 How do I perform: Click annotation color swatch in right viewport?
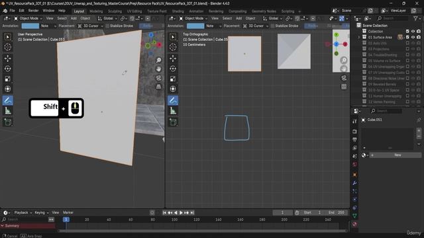pyautogui.click(x=195, y=26)
